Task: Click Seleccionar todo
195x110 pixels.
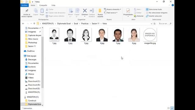Action: click(x=154, y=9)
